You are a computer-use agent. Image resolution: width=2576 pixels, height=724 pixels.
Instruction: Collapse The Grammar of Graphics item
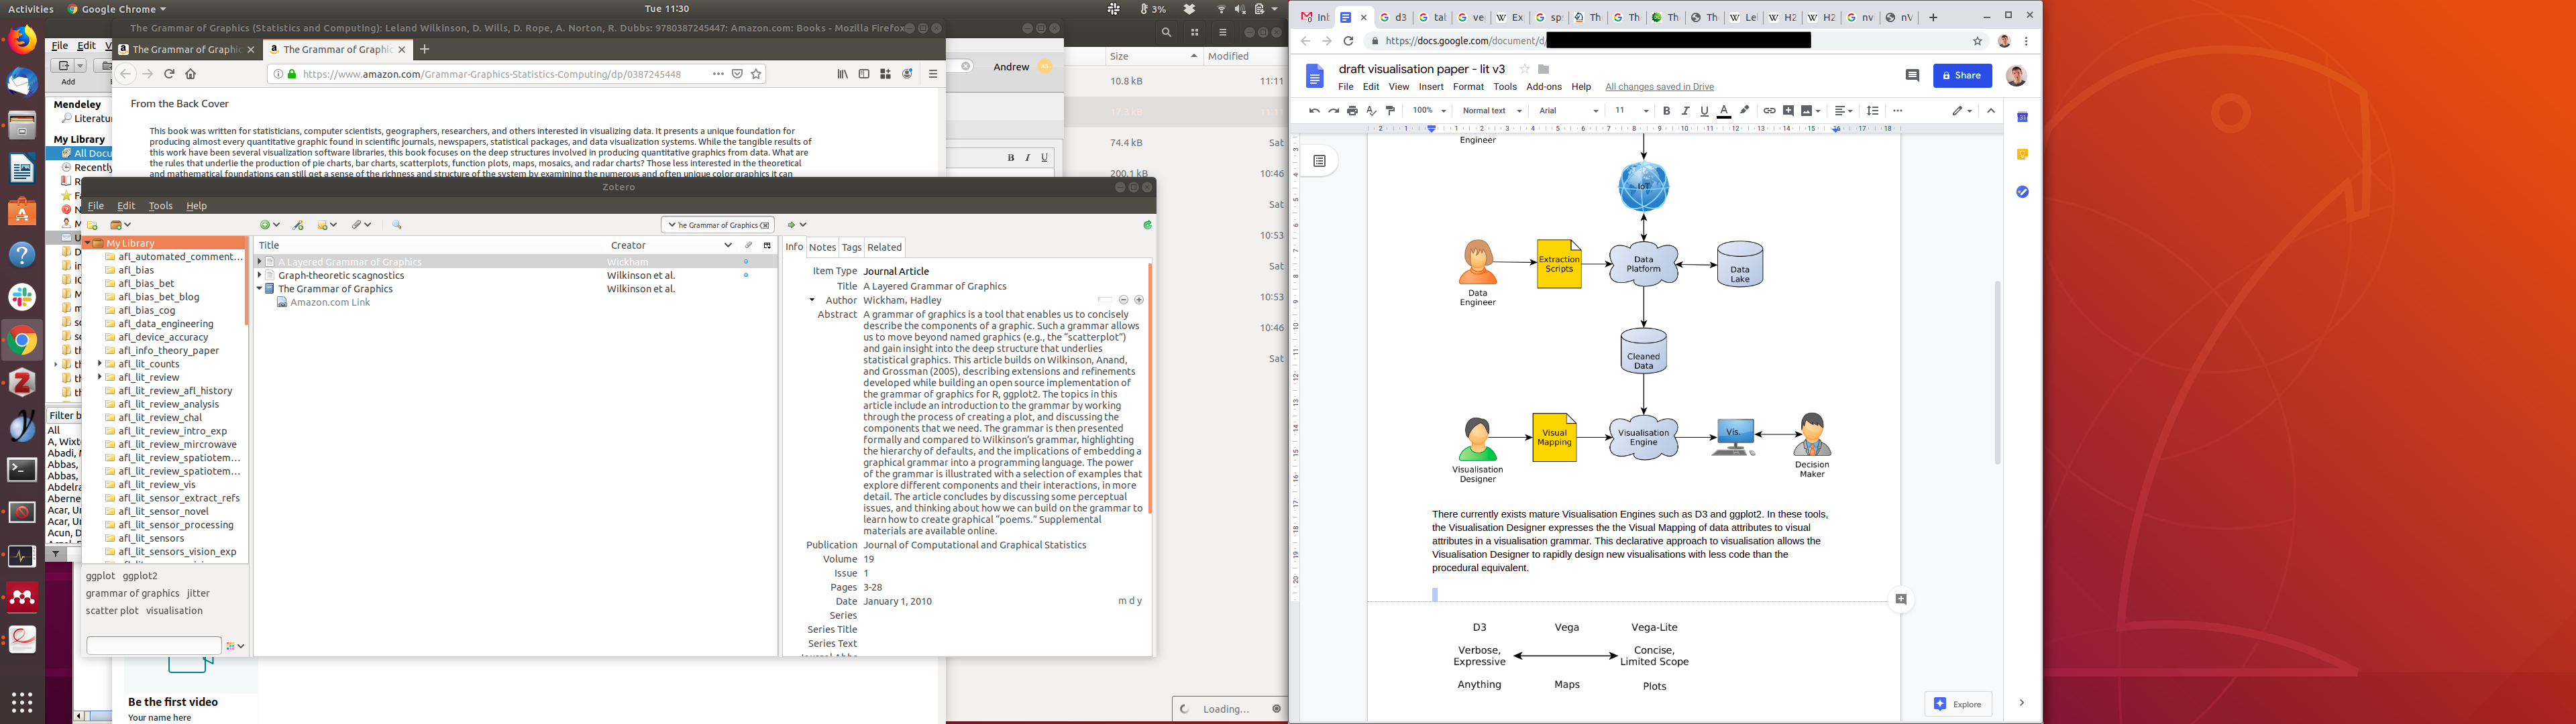coord(259,289)
